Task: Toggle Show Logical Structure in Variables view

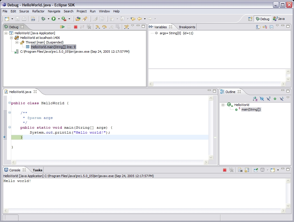Action: click(x=265, y=27)
